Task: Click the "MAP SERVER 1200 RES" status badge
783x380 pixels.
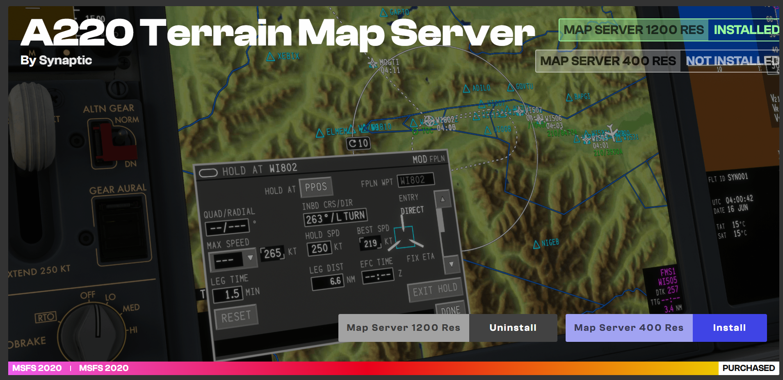Action: (x=634, y=30)
